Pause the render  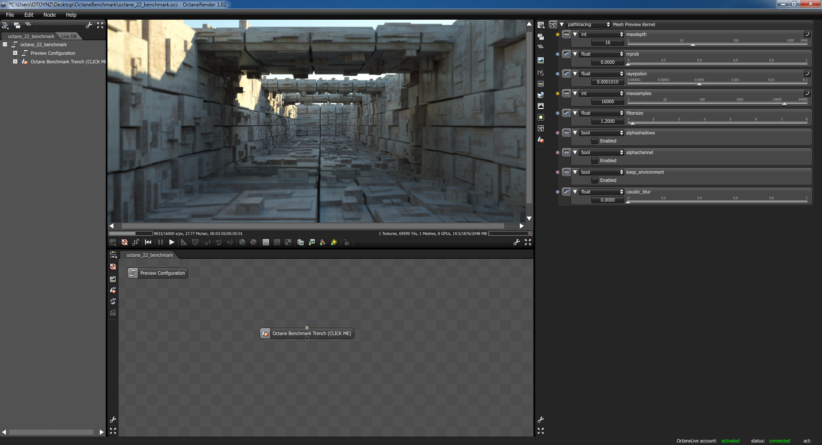[x=161, y=242]
